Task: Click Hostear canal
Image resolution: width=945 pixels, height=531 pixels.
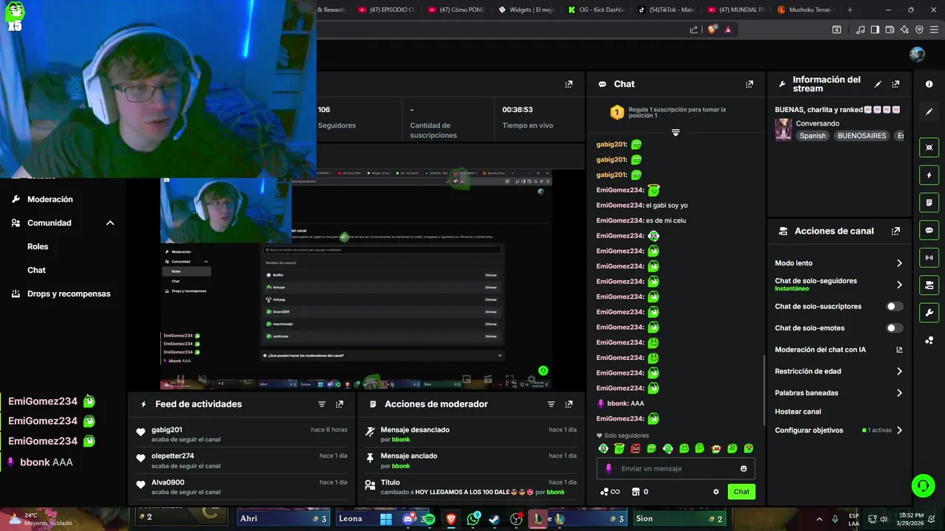Action: 797,412
